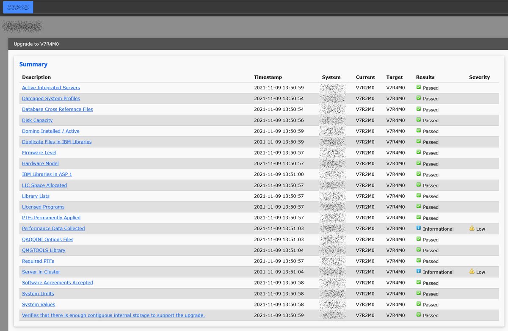
Task: Sort the table by the Timestamp column header
Action: coord(268,77)
